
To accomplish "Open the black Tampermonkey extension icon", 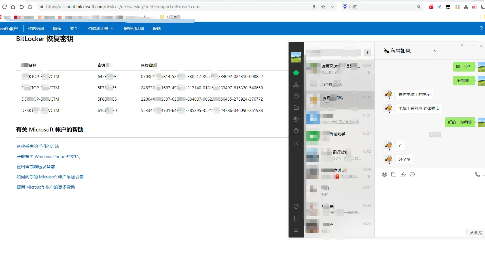I will coord(448,7).
